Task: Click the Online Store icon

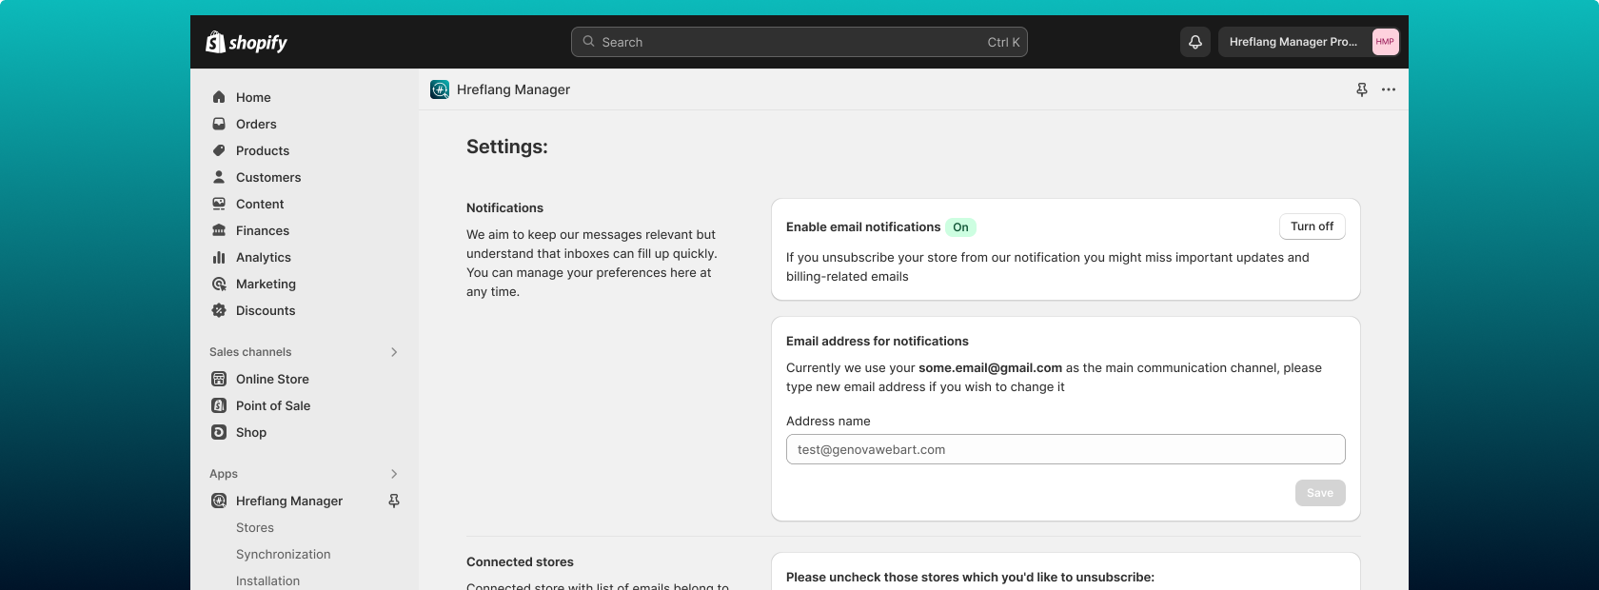Action: tap(219, 379)
